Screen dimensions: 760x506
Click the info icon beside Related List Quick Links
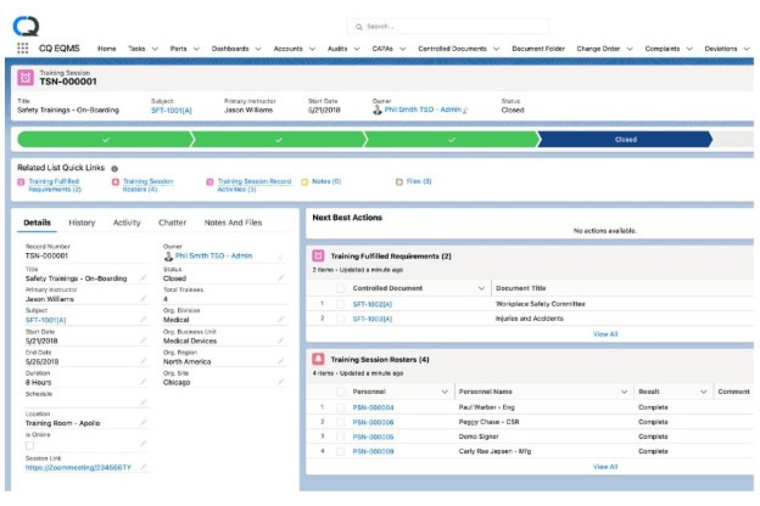coord(115,168)
